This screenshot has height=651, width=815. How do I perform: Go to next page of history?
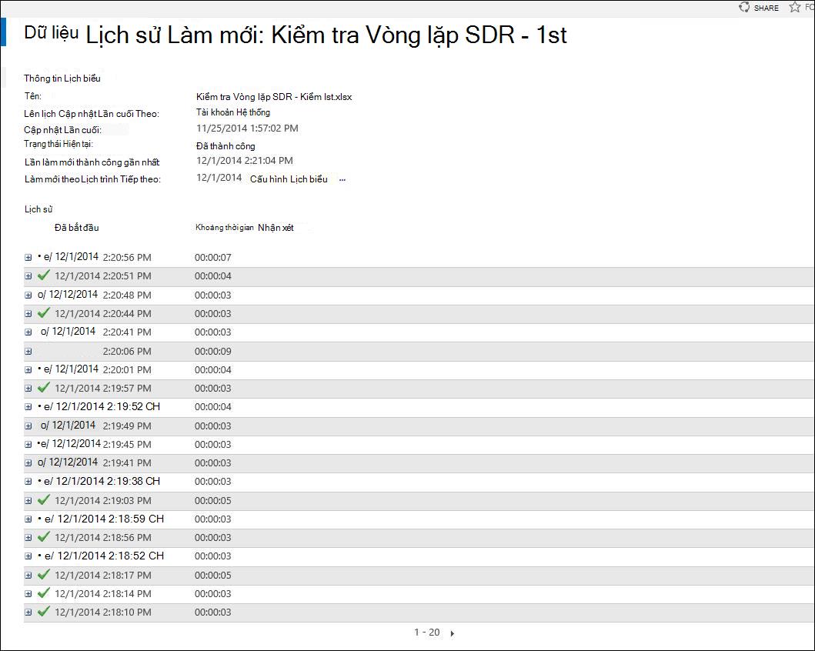[x=453, y=633]
